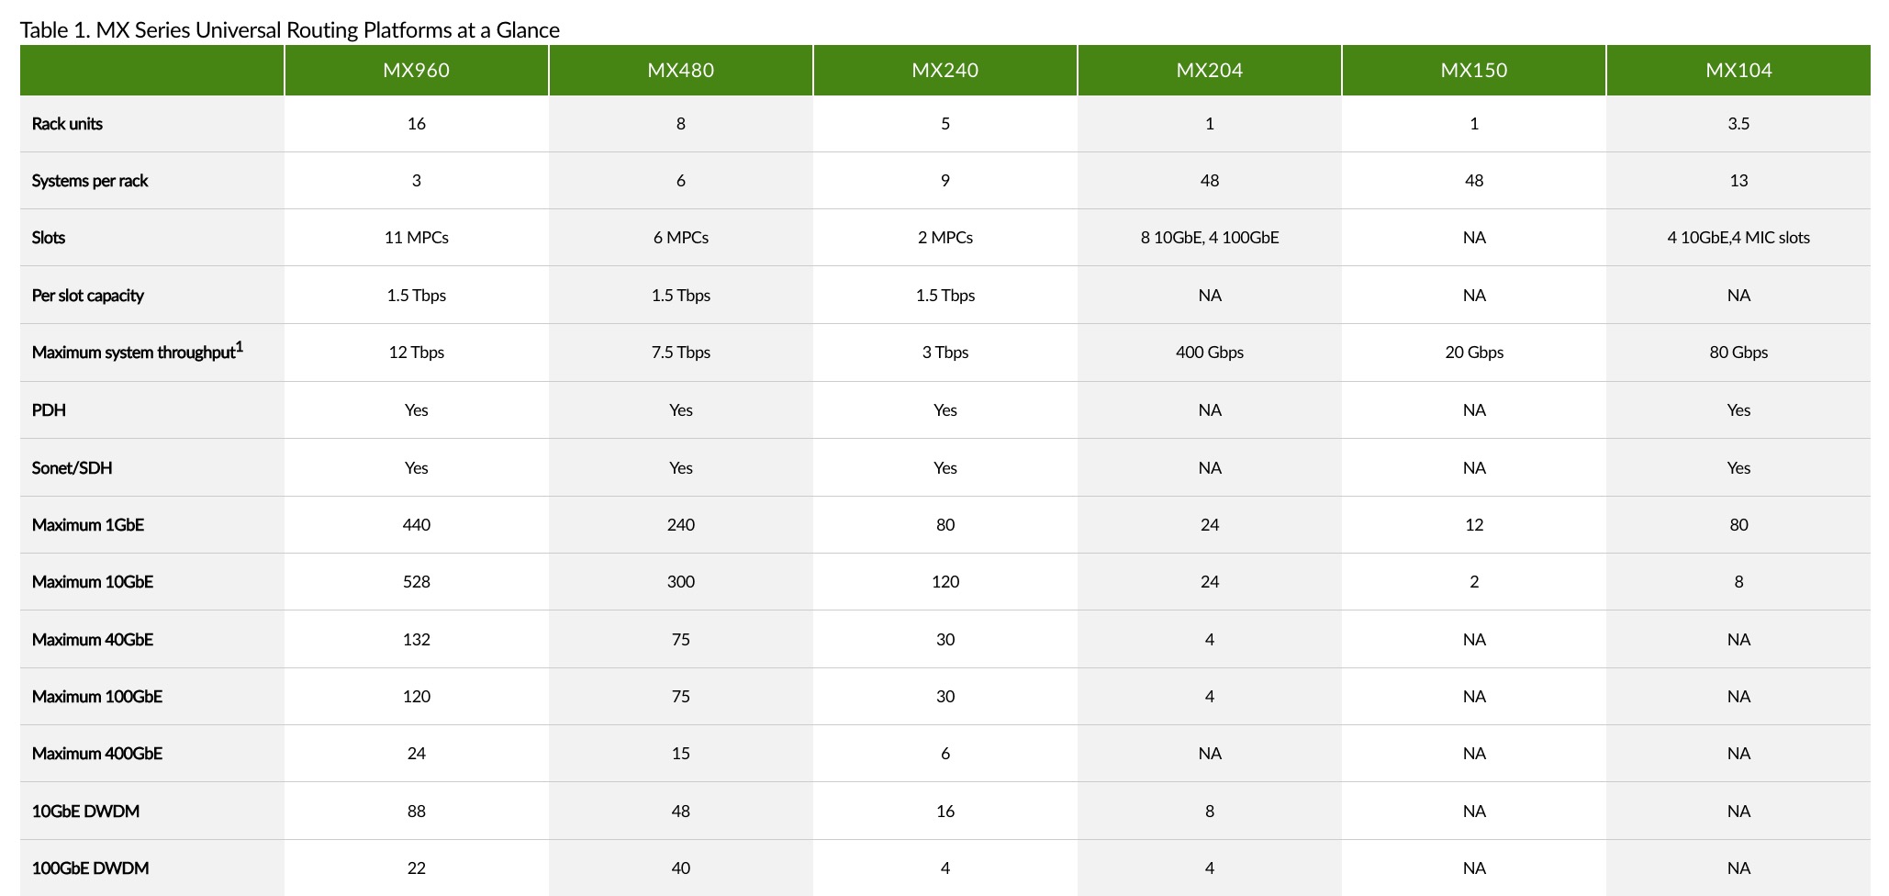This screenshot has height=896, width=1889.
Task: Click the MX150 column header
Action: point(1474,71)
